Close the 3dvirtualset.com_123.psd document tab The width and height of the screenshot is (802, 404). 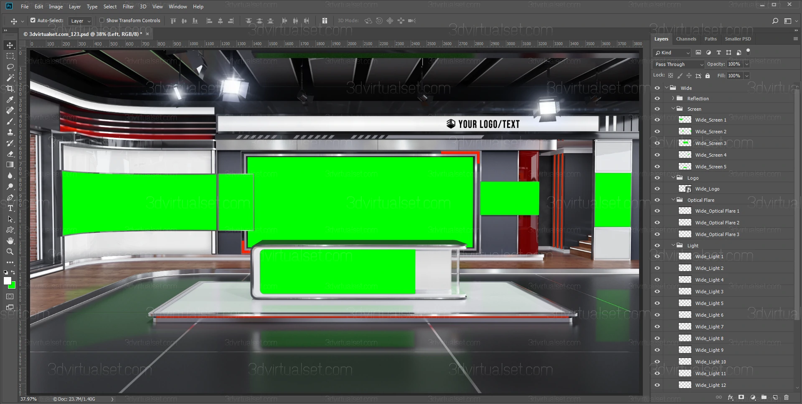coord(147,34)
